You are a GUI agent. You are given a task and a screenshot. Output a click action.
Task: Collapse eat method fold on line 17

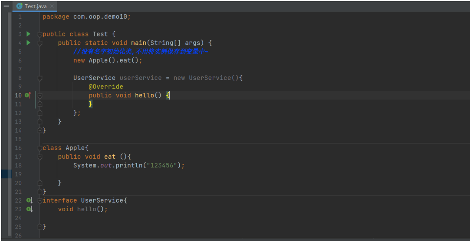click(40, 157)
